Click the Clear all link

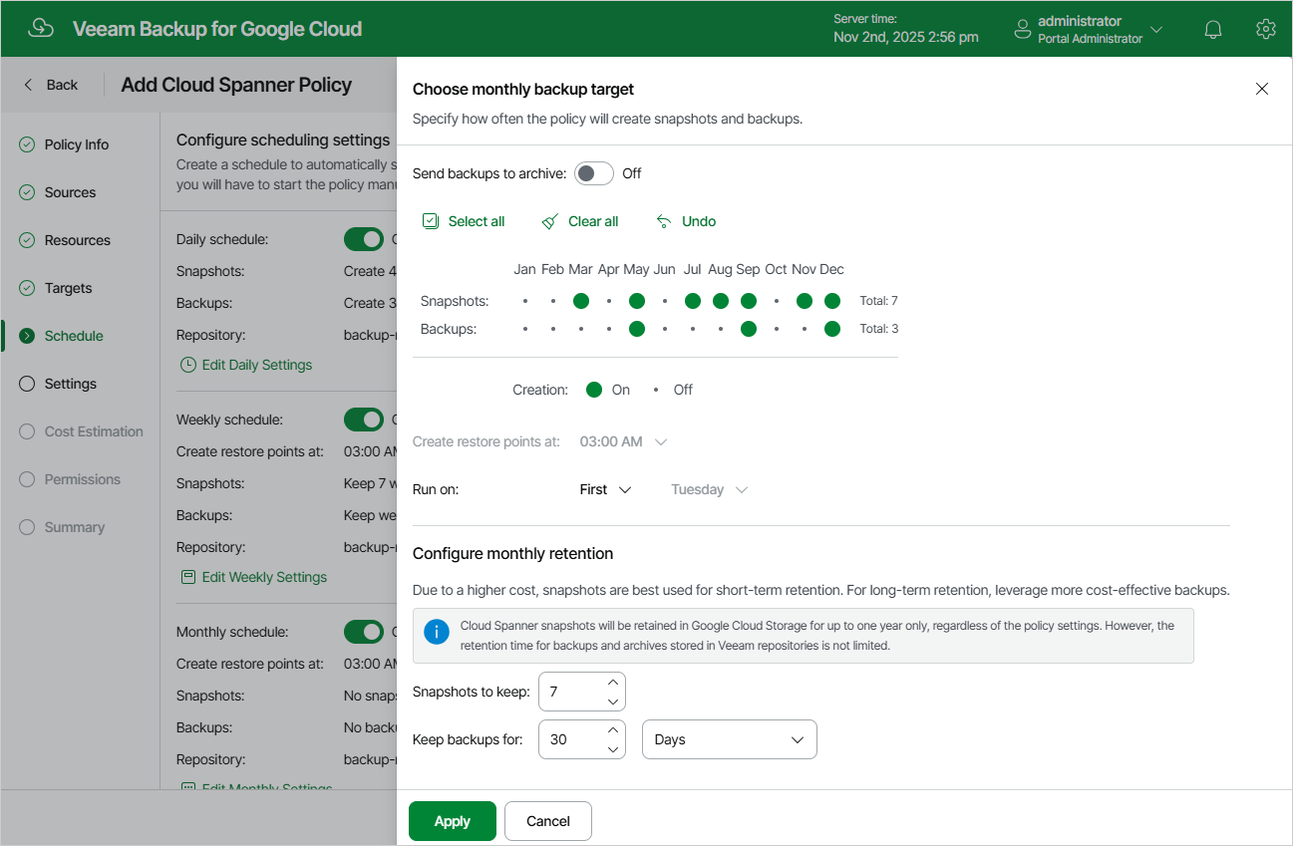point(593,221)
